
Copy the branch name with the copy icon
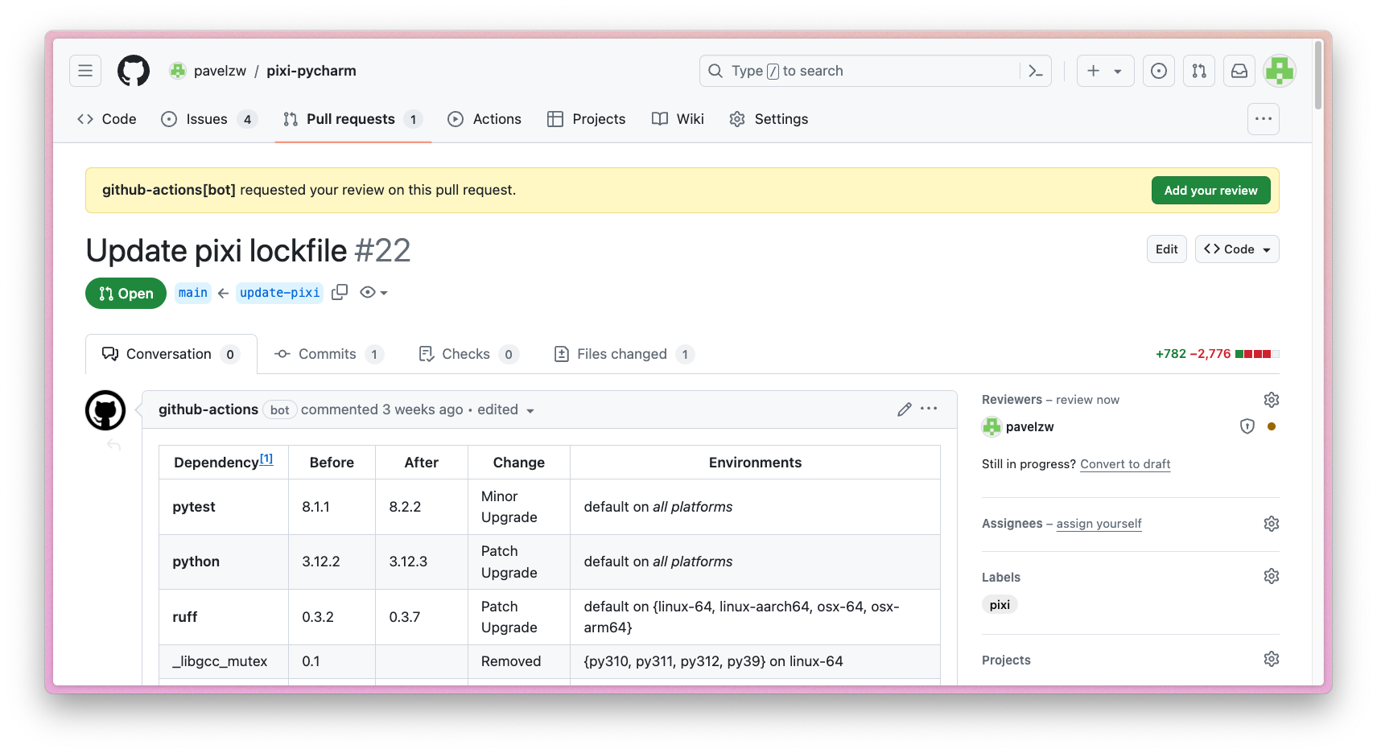coord(339,292)
